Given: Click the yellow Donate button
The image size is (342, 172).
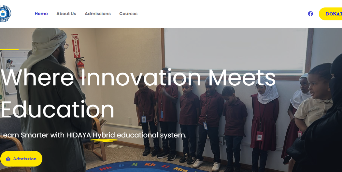Looking at the screenshot, I should click(330, 14).
